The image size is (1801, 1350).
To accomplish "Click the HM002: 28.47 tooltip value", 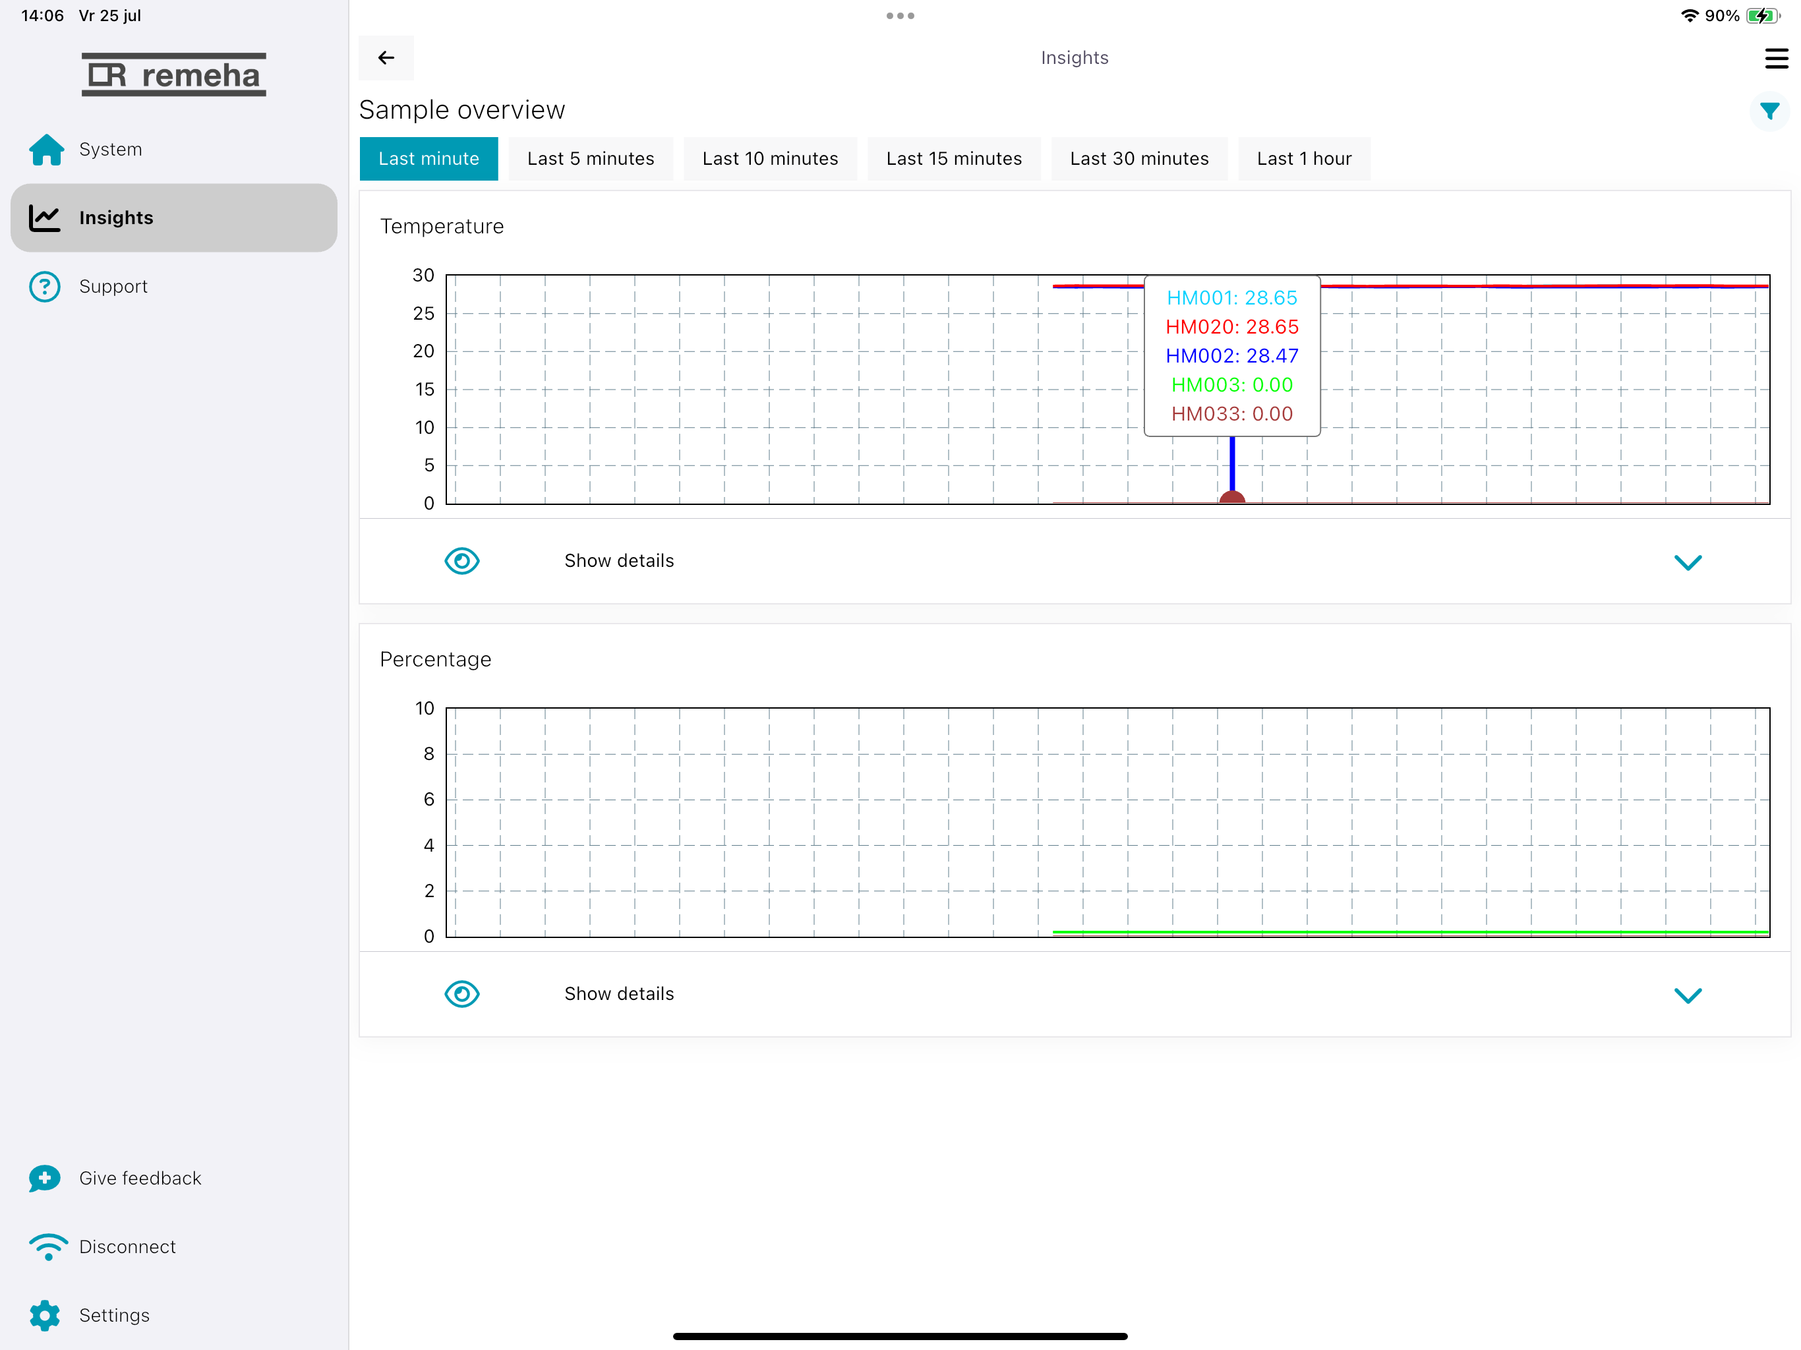I will (x=1232, y=356).
